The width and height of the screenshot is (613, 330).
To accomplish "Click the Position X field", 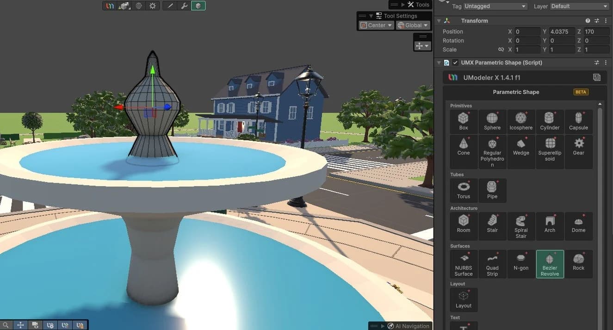I will click(527, 31).
